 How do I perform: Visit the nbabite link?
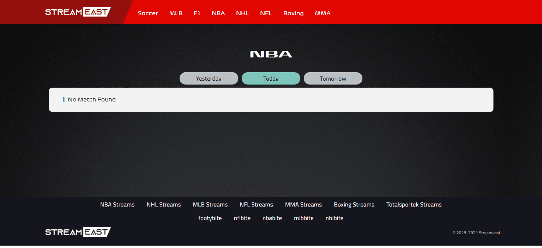(x=272, y=218)
